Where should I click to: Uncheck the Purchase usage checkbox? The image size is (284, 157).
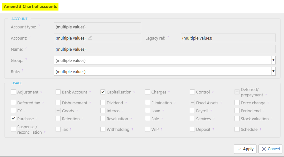[x=13, y=119]
